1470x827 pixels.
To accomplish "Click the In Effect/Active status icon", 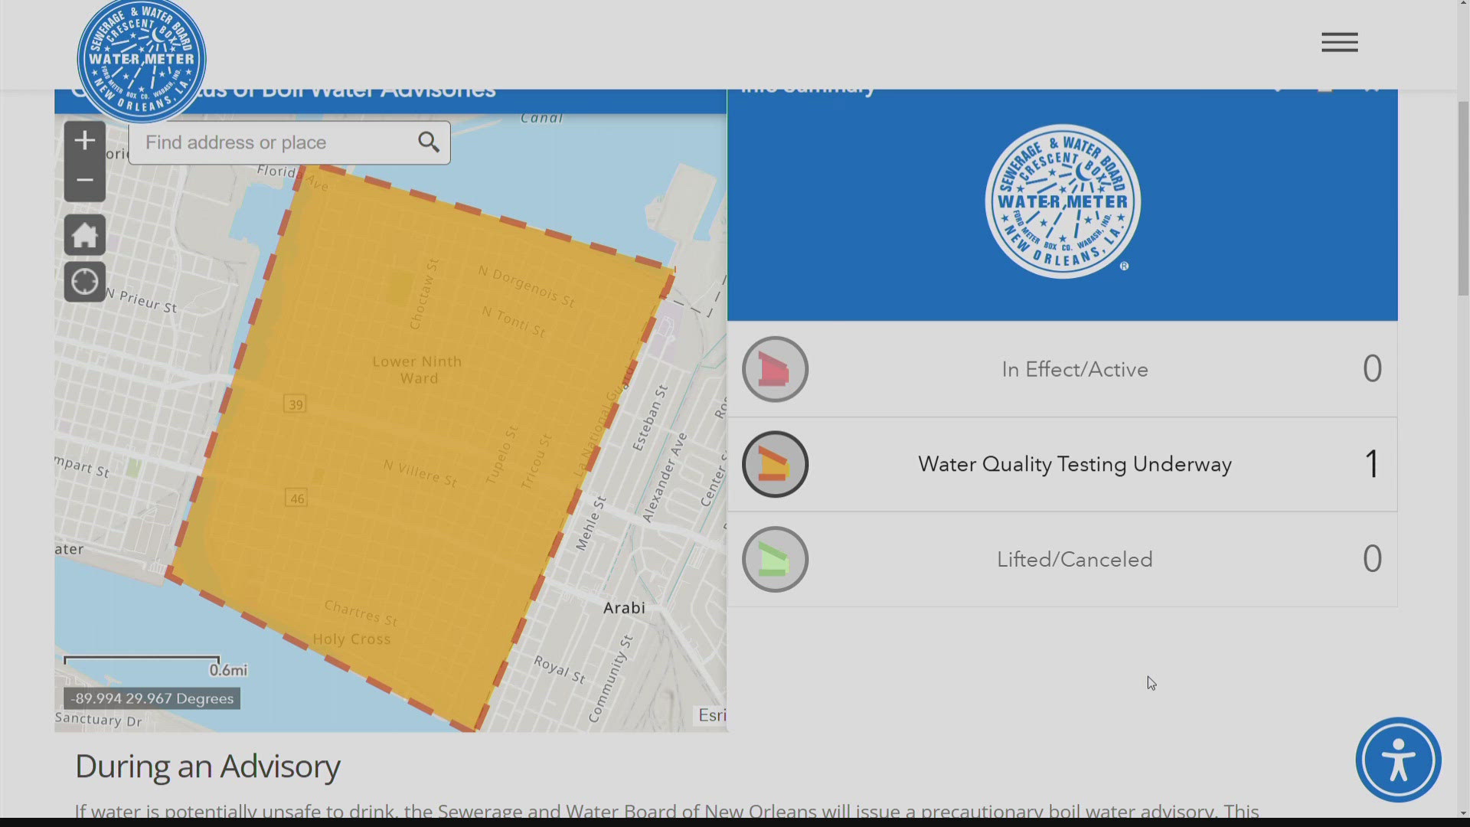I will pos(774,368).
